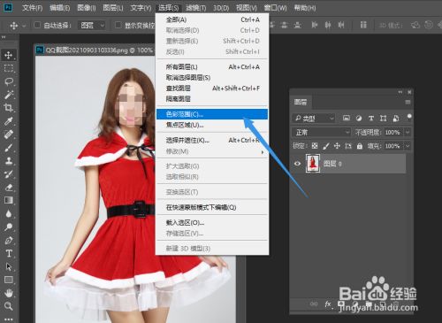Choose 全部(A) menu item
The width and height of the screenshot is (442, 323).
212,19
